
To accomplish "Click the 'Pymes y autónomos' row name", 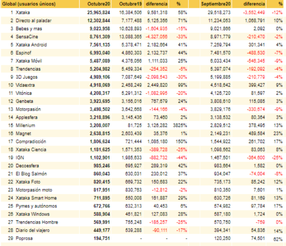I will 36,206.
